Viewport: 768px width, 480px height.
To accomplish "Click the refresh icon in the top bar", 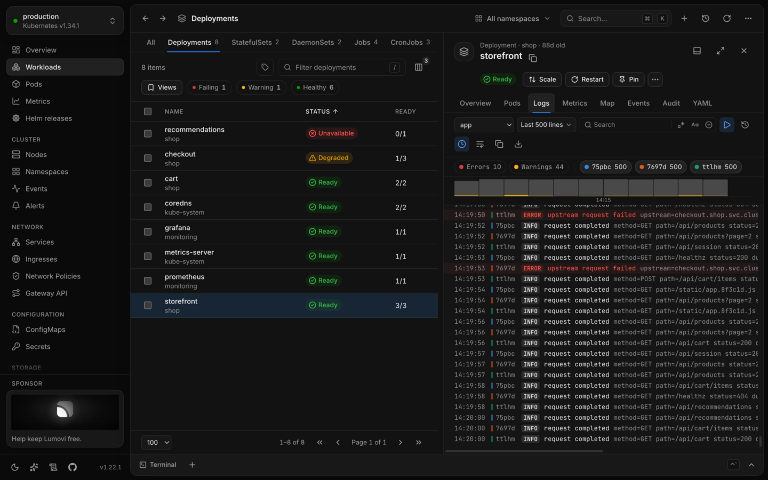I will pyautogui.click(x=727, y=19).
